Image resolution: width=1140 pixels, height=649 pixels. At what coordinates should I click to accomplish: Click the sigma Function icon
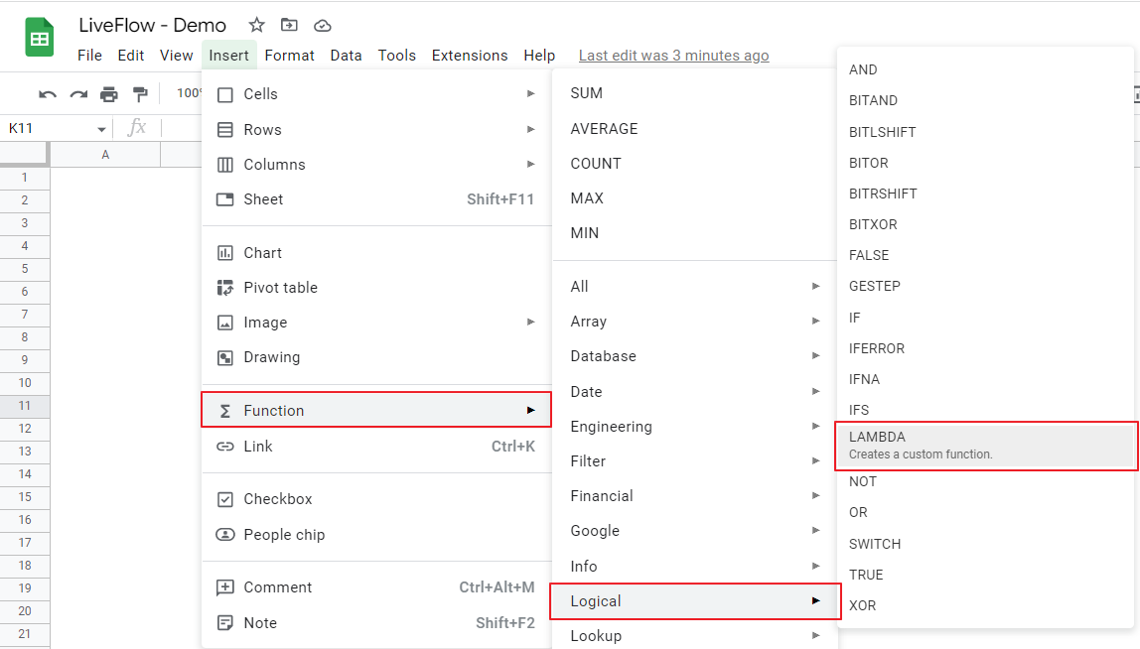tap(225, 412)
